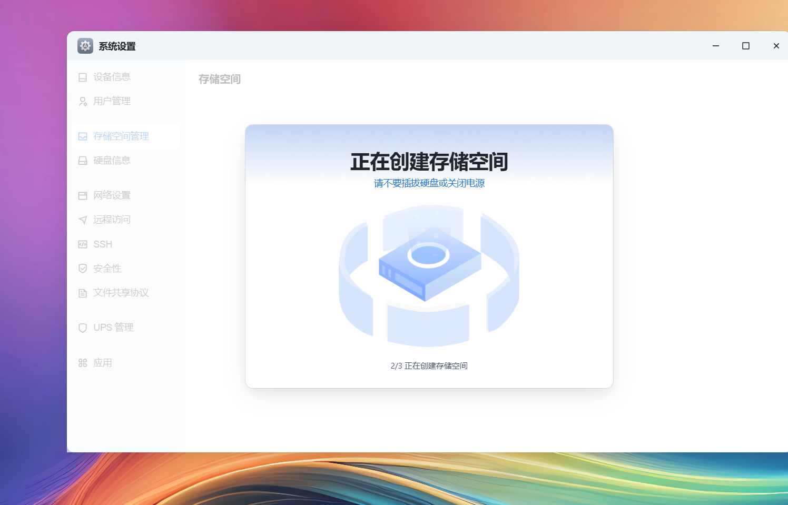This screenshot has width=788, height=505.
Task: Click the 存储空间 page heading
Action: (x=220, y=79)
